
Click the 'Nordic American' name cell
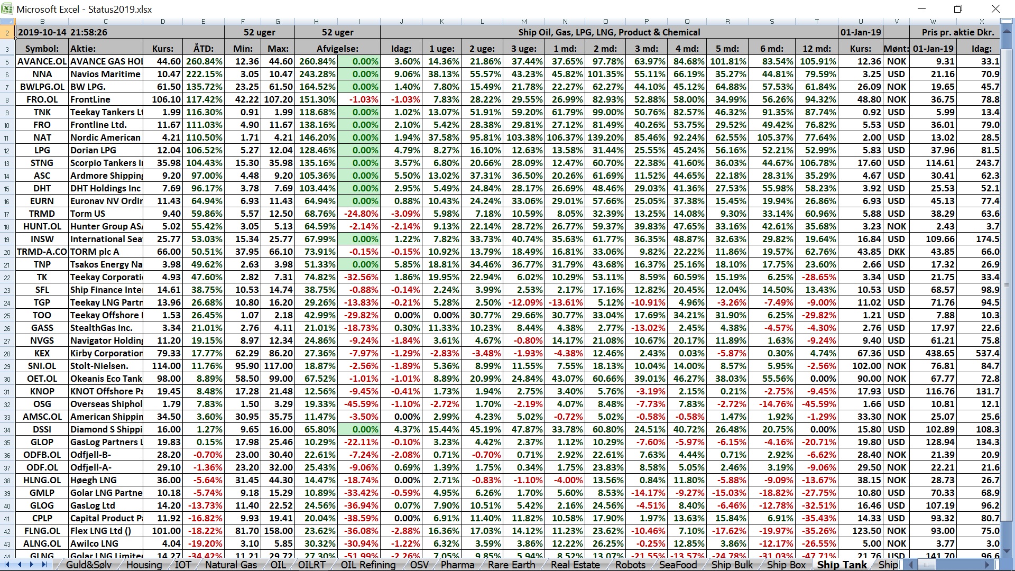(106, 137)
